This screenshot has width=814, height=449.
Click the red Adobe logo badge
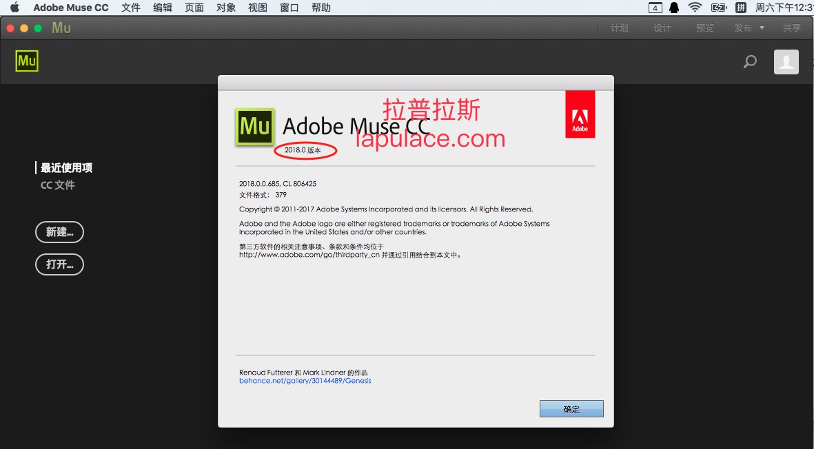pyautogui.click(x=580, y=114)
